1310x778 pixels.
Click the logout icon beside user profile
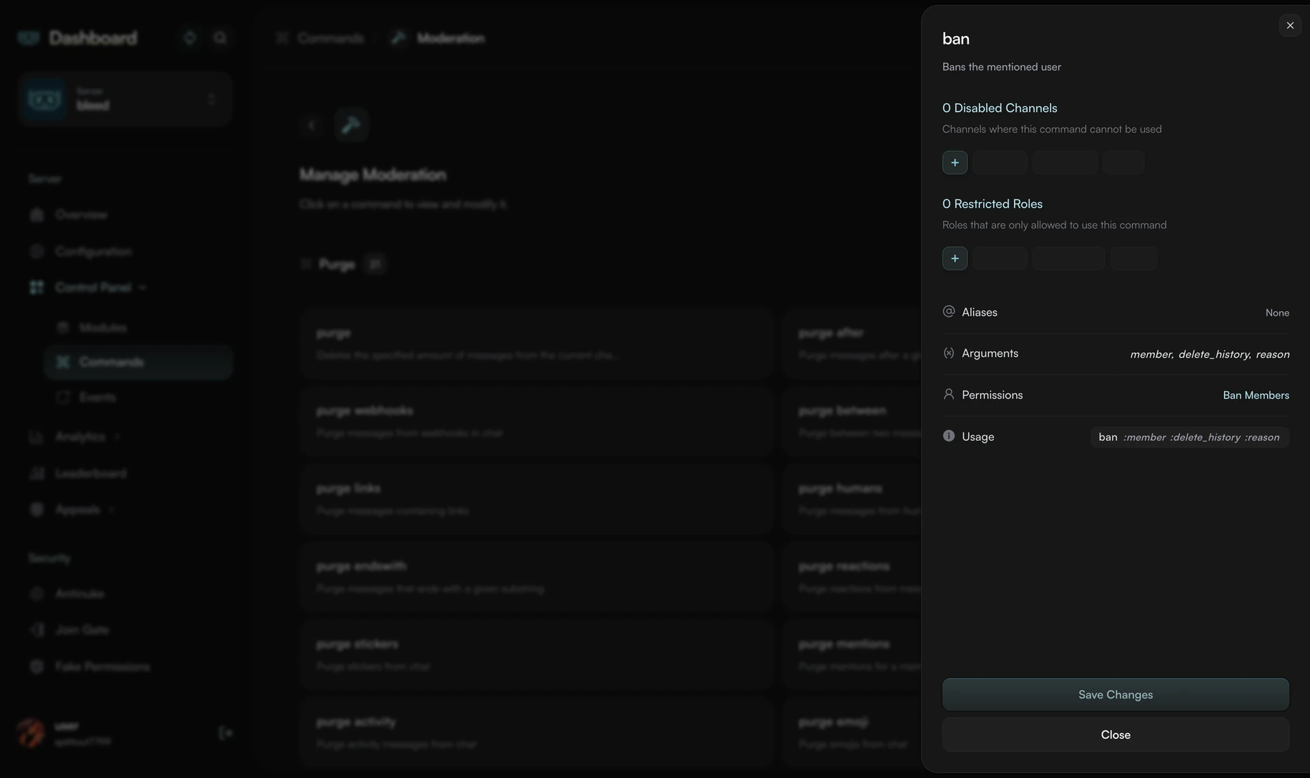225,732
